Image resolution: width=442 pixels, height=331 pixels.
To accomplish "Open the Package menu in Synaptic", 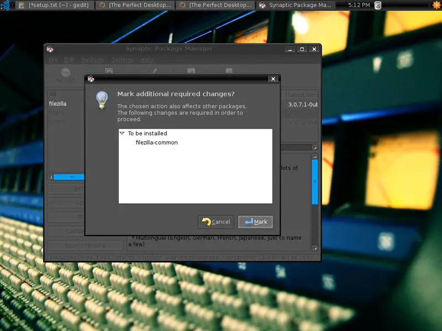I will click(92, 60).
